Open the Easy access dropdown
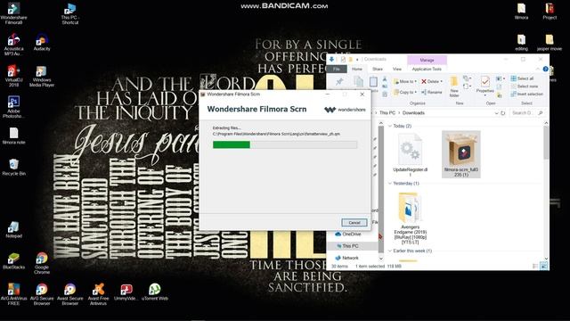This screenshot has height=321, width=570. pyautogui.click(x=467, y=86)
